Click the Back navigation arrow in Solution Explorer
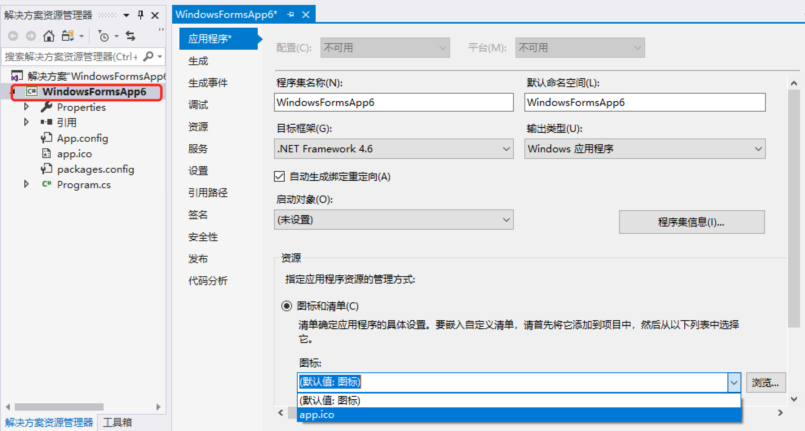The width and height of the screenshot is (805, 431). tap(13, 36)
